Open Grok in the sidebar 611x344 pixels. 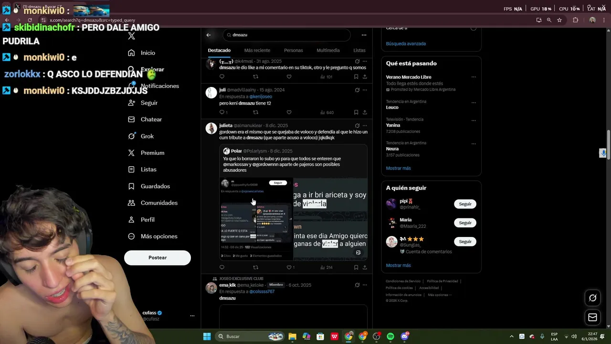click(x=141, y=136)
